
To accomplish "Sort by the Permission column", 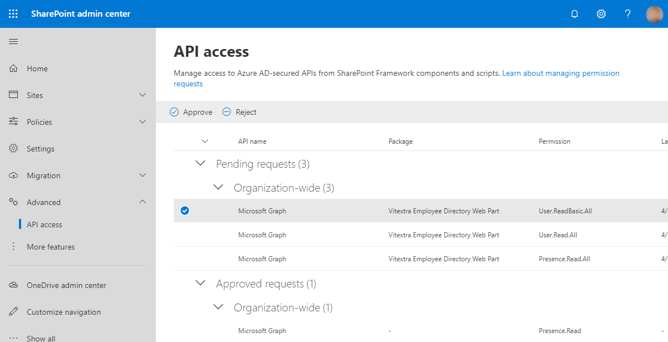I will (554, 141).
